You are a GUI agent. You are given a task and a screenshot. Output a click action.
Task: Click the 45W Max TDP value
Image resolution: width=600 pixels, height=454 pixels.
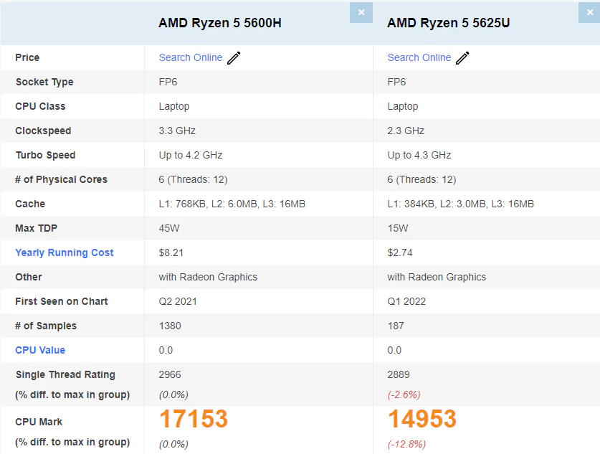click(x=169, y=229)
